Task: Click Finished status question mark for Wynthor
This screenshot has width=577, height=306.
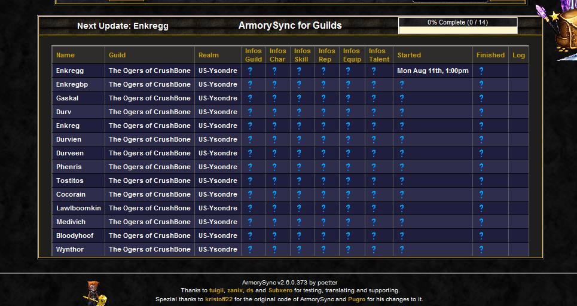Action: (x=481, y=249)
